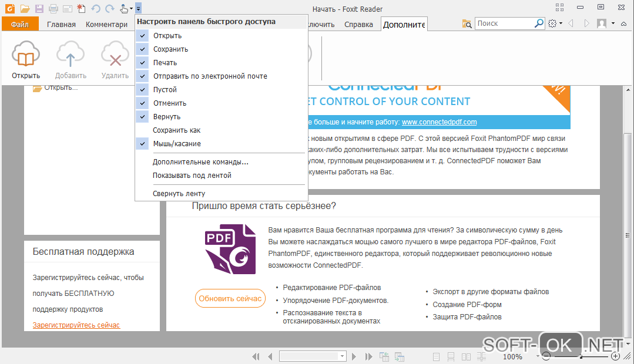Click the email envelope icon in toolbar
Image resolution: width=634 pixels, height=364 pixels.
pos(68,8)
